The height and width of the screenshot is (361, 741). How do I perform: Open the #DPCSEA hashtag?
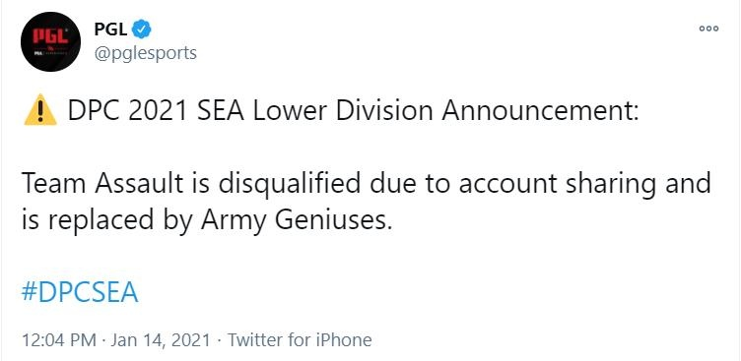[80, 293]
